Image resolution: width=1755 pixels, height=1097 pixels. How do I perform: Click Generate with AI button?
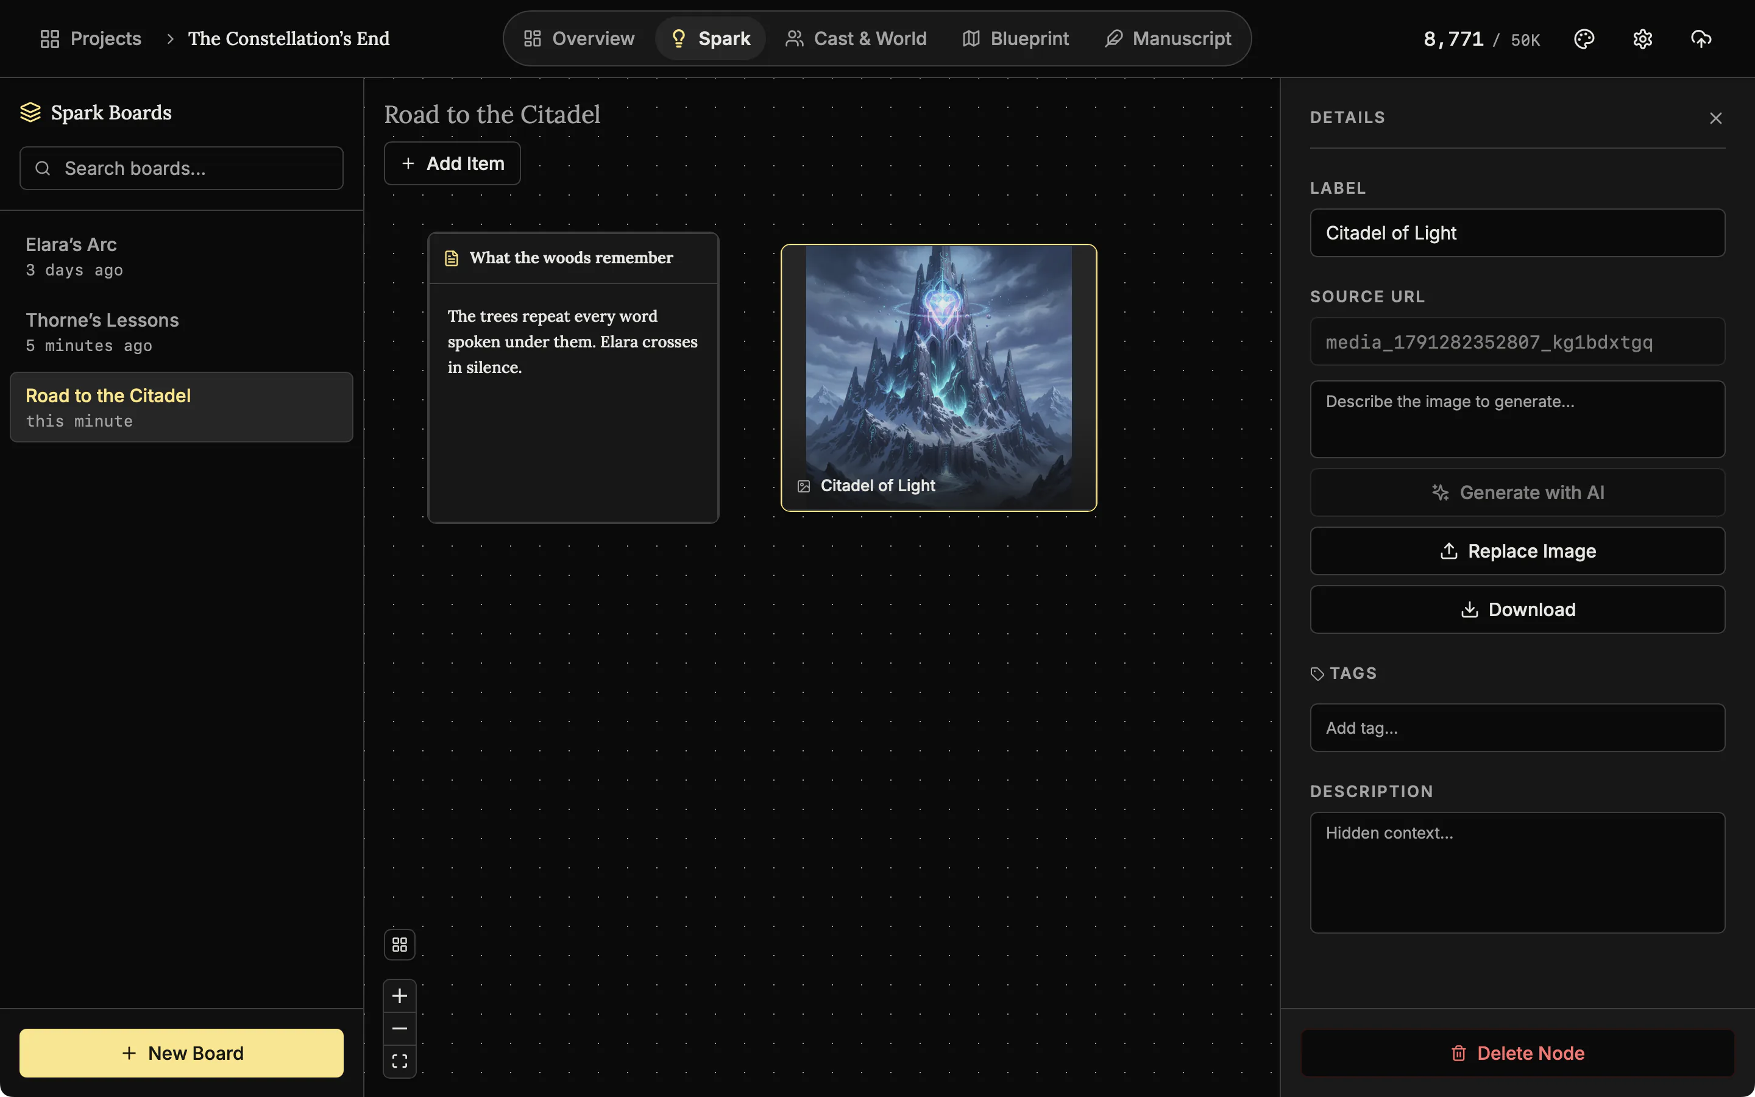1517,492
